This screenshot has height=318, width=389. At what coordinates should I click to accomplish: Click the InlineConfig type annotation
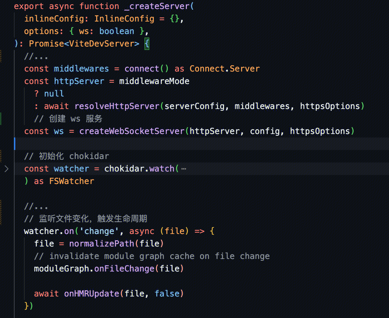124,19
